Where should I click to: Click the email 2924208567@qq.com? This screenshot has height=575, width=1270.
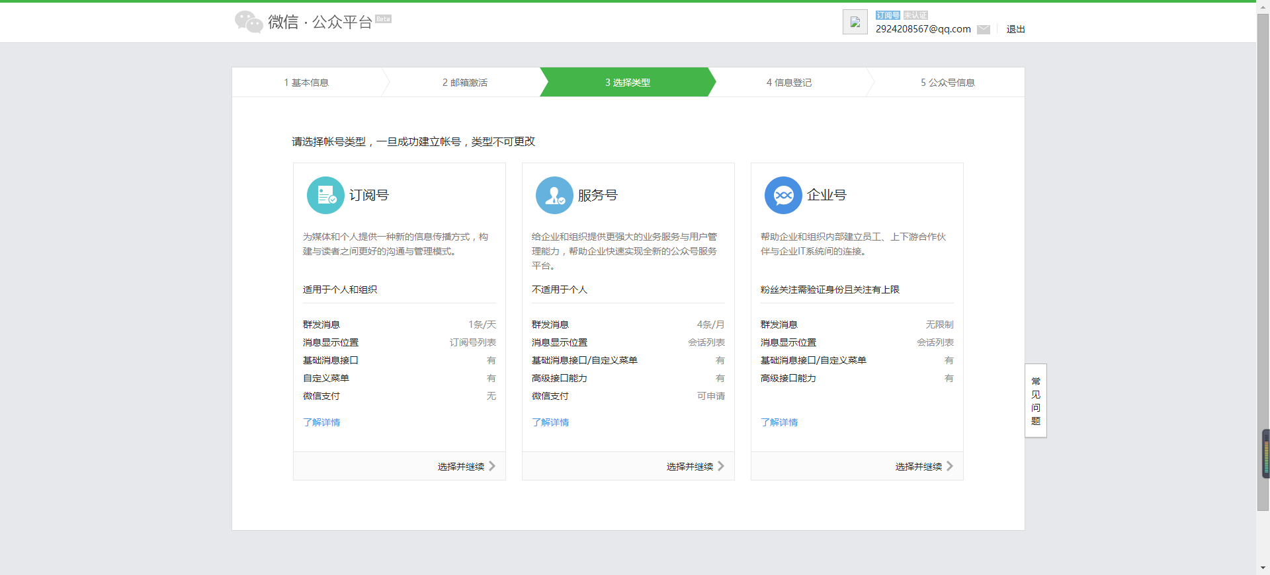tap(923, 29)
